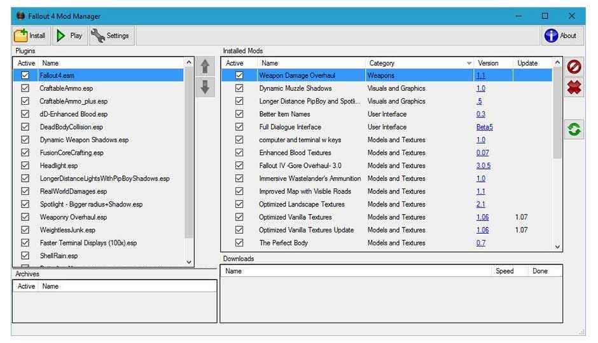
Task: Open the 3.0.5 version link
Action: pyautogui.click(x=483, y=166)
